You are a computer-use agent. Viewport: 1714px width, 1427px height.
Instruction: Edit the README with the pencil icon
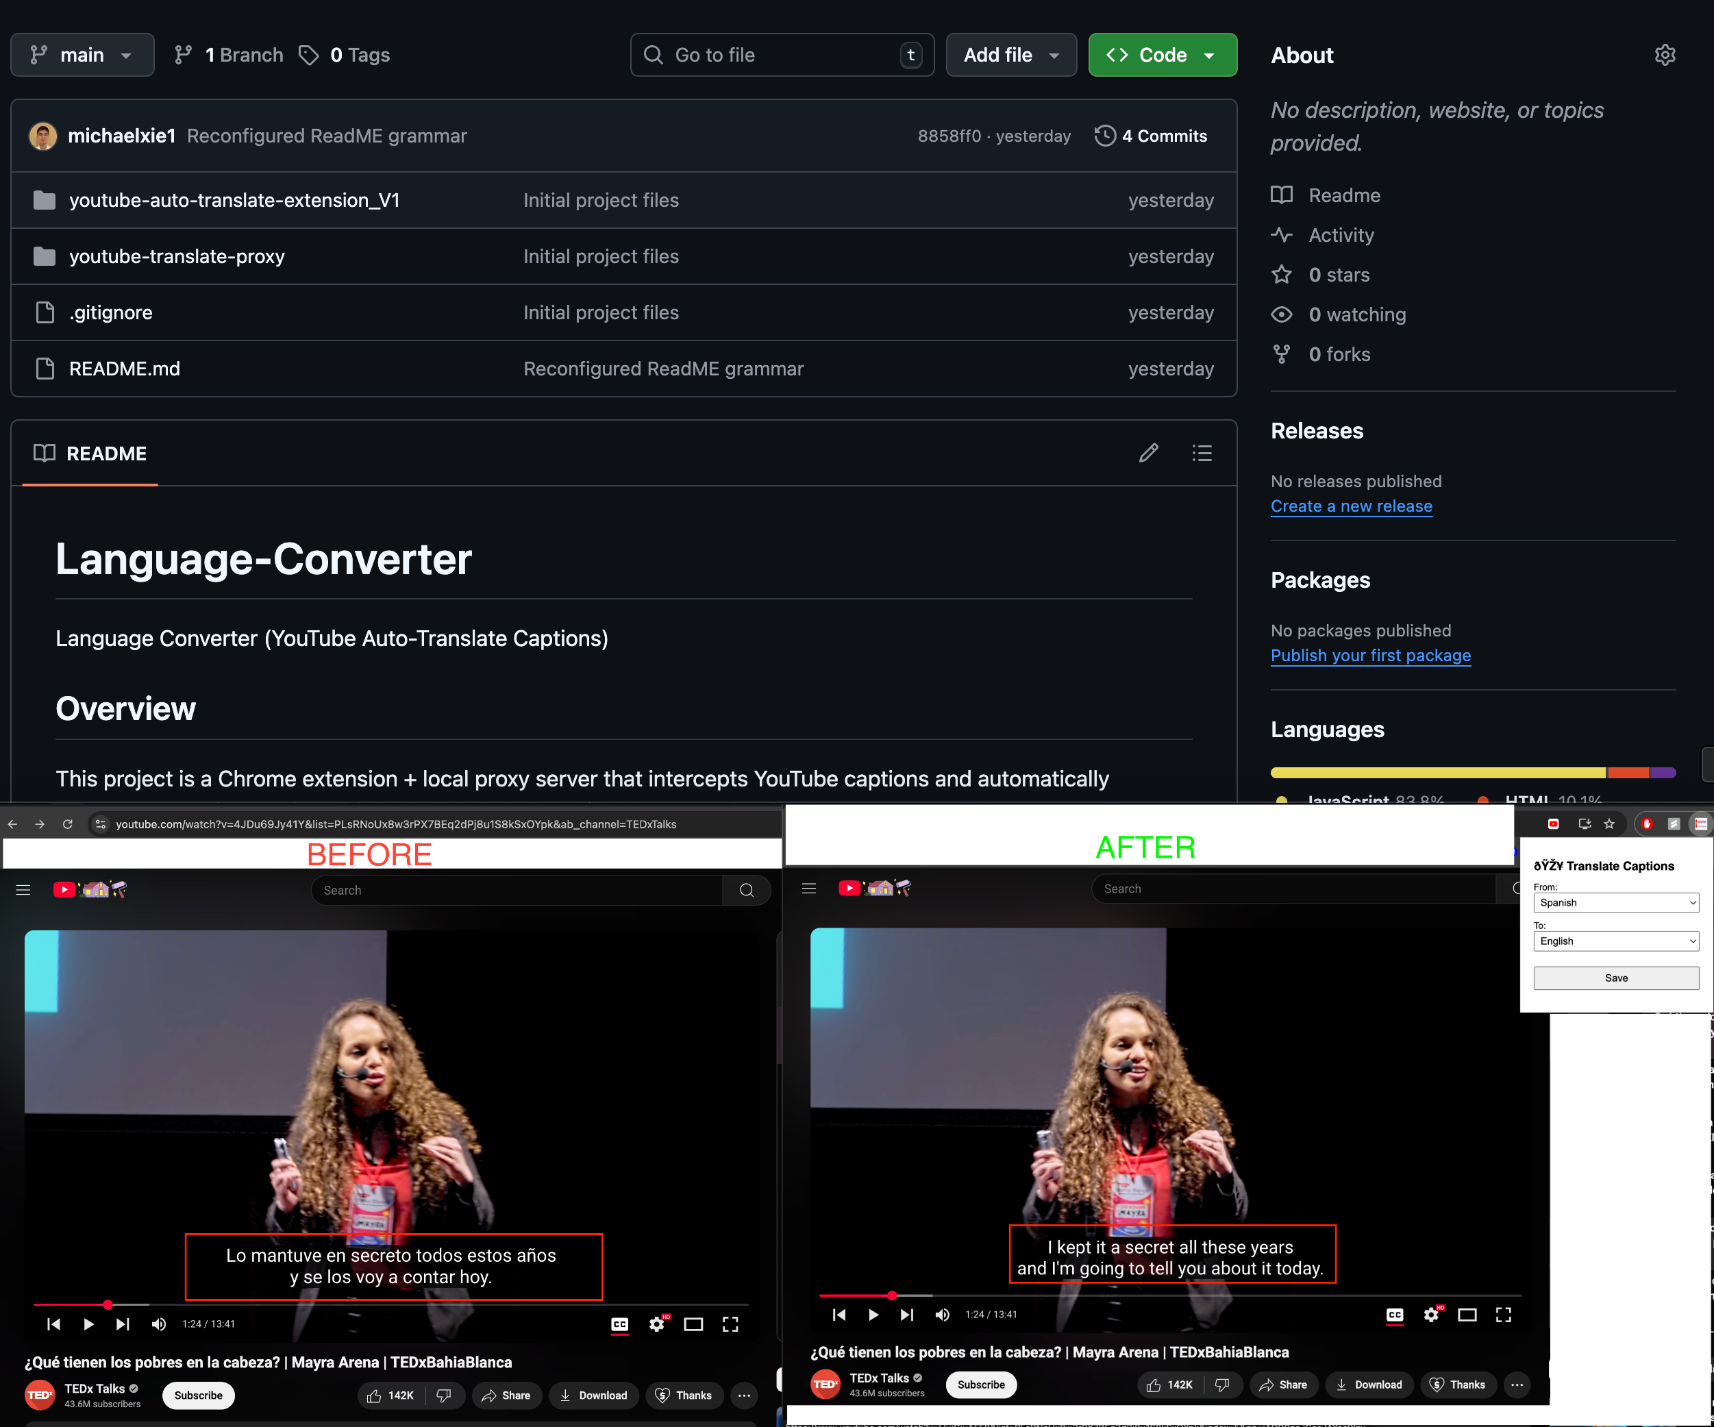(1148, 453)
